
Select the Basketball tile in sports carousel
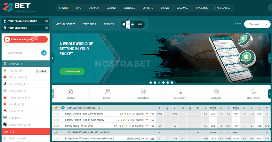pyautogui.click(x=143, y=94)
